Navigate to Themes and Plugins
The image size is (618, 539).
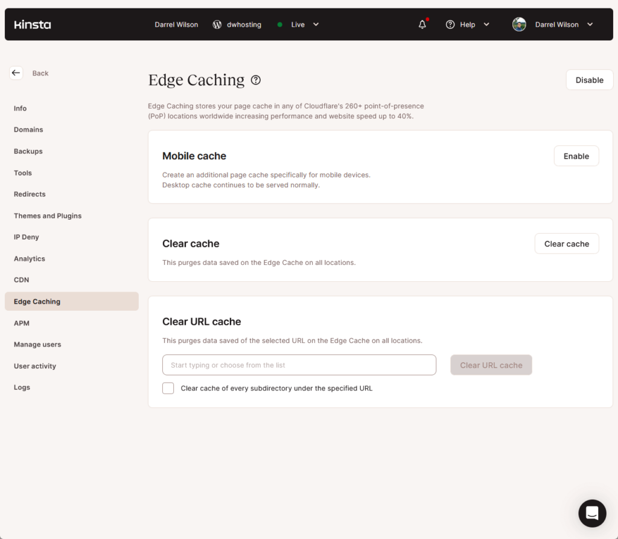(48, 215)
